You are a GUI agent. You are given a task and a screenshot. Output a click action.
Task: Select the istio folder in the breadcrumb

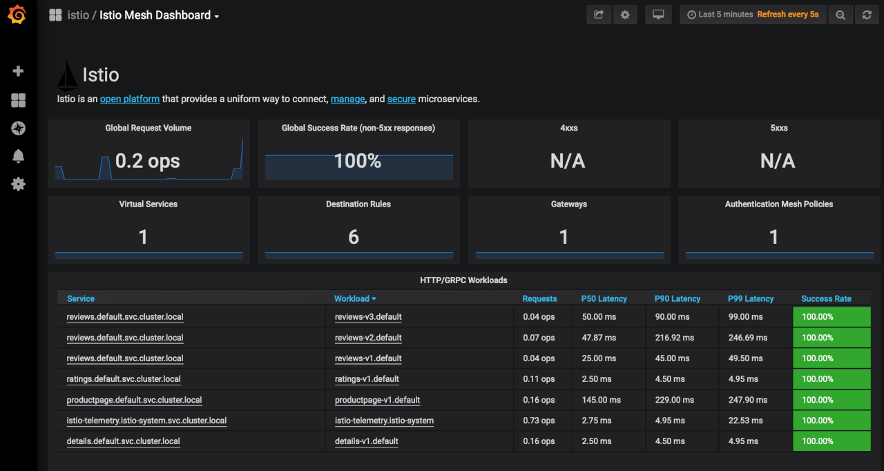tap(78, 15)
